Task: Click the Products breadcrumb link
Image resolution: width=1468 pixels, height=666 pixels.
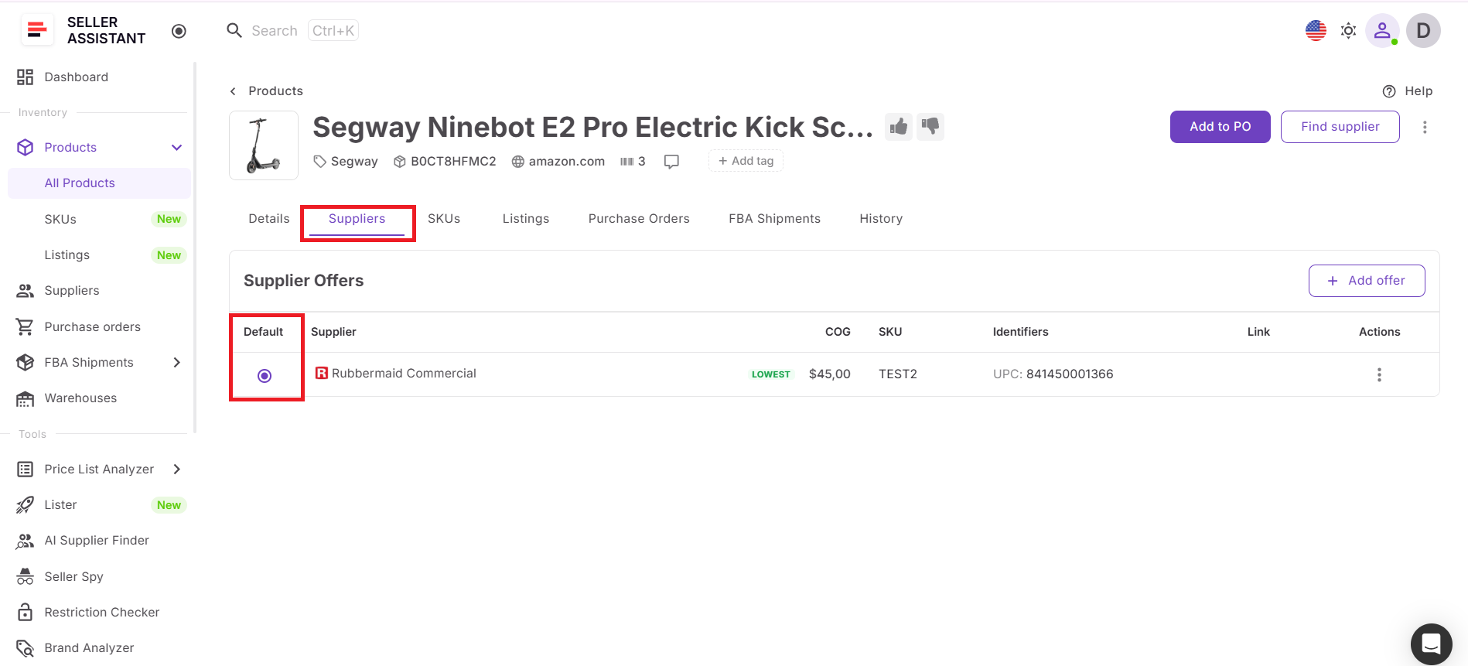Action: click(x=275, y=91)
